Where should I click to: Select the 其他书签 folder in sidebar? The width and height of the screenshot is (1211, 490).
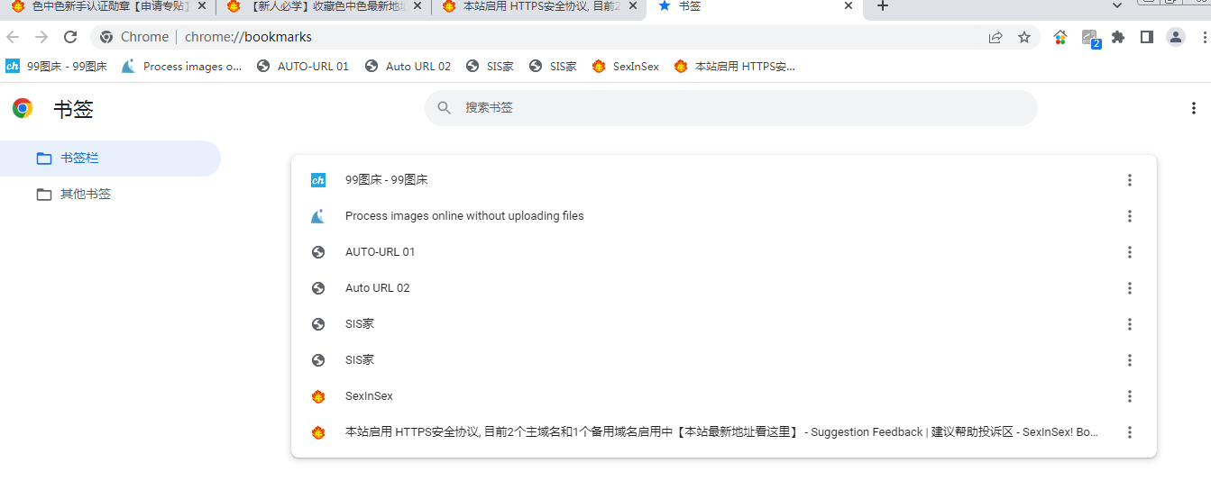pyautogui.click(x=110, y=195)
